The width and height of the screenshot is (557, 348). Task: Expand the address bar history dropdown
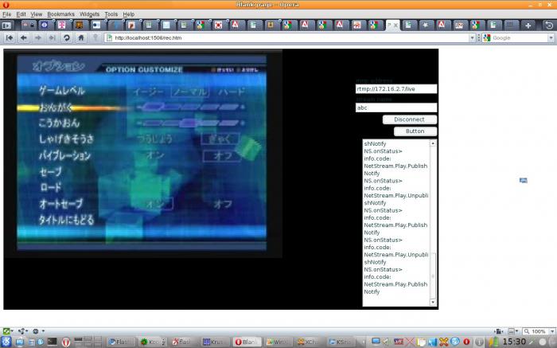[472, 37]
